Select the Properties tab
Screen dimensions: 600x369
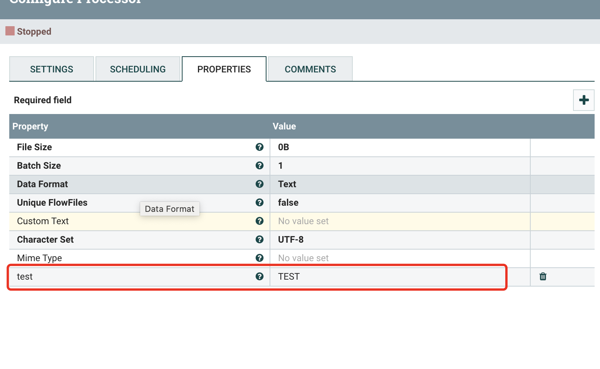click(x=224, y=69)
